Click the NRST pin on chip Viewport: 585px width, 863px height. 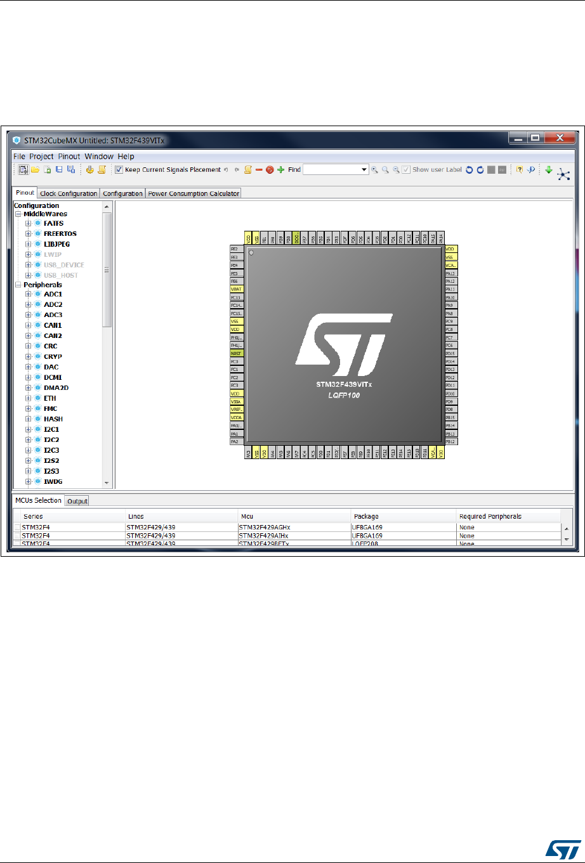[x=237, y=353]
